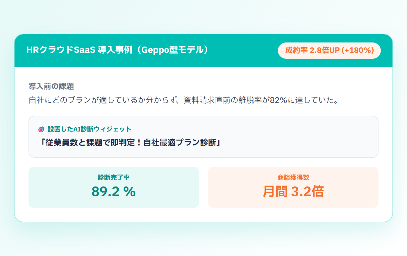Viewport: 407px width, 256px height.
Task: Click the HRクラウドSaaS 導入事例 header title
Action: (x=117, y=50)
